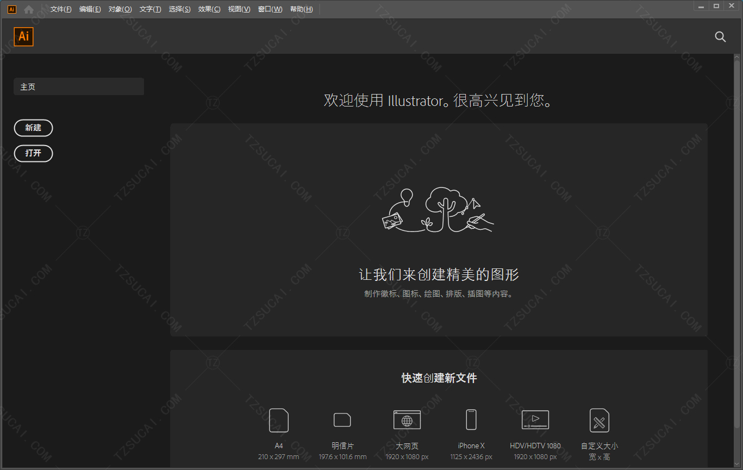The height and width of the screenshot is (470, 743).
Task: Open the 文字(T) menu
Action: tap(150, 9)
